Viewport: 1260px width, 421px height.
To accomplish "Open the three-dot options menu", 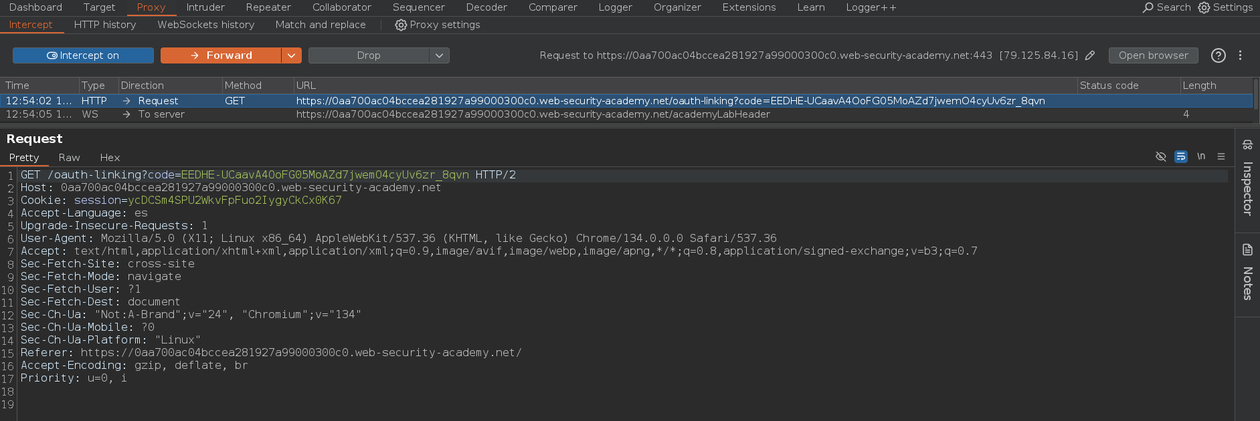I will tap(1240, 55).
